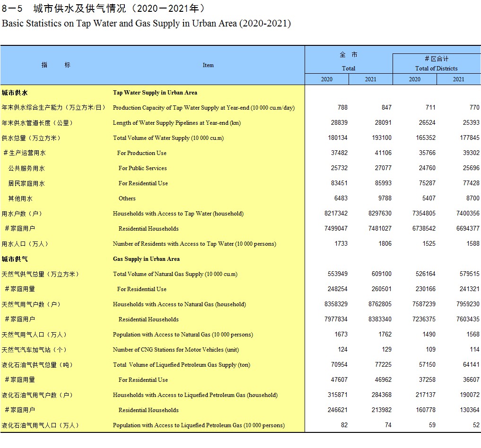Click the cell containing 315871
Screen dimensions: 481x448
(x=338, y=395)
